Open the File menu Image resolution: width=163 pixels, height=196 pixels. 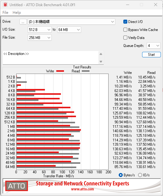tap(5, 13)
